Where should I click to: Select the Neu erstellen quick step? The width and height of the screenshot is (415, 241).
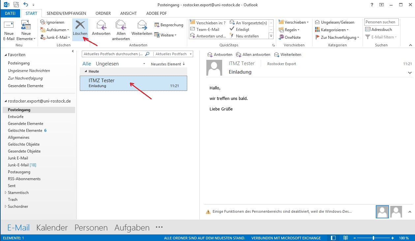click(244, 36)
